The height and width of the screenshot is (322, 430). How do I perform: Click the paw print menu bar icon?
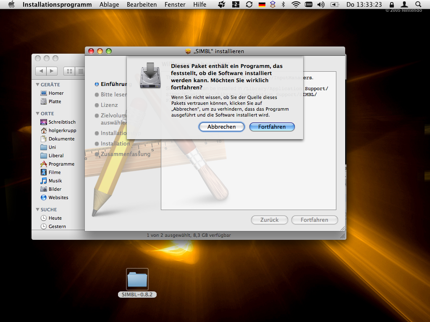coord(222,4)
